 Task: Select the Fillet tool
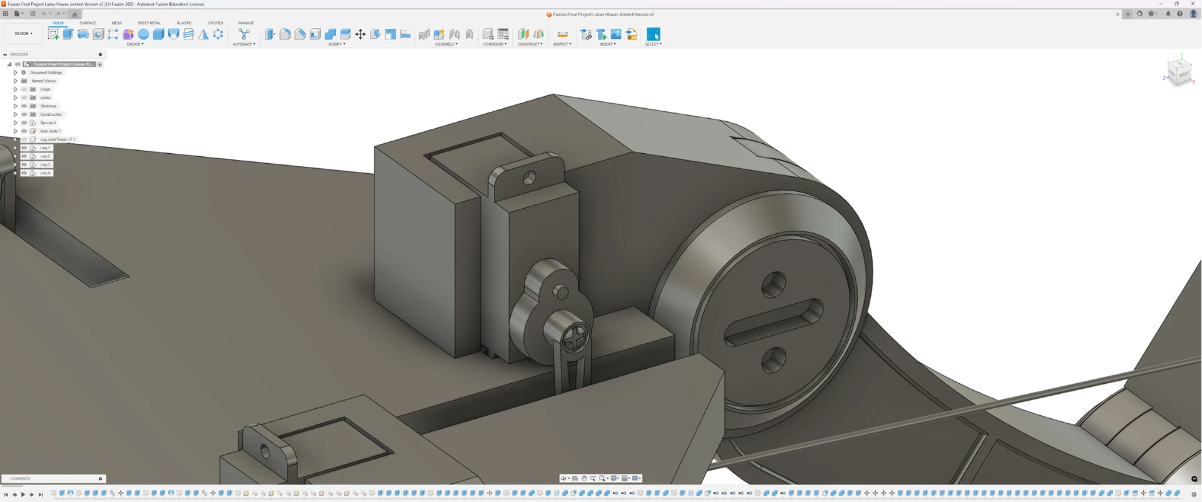pos(285,34)
